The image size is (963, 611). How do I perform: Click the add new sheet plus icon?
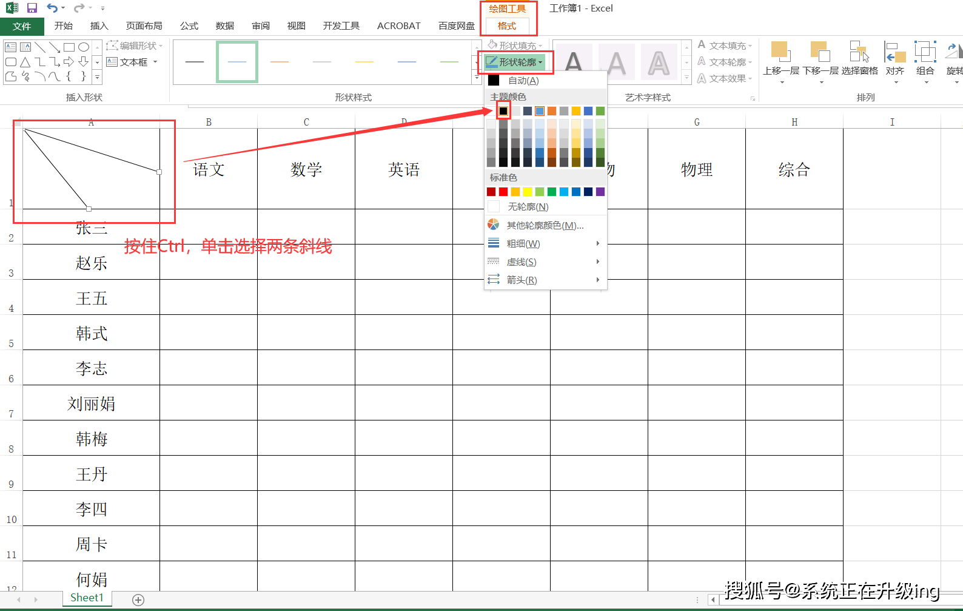(x=138, y=600)
